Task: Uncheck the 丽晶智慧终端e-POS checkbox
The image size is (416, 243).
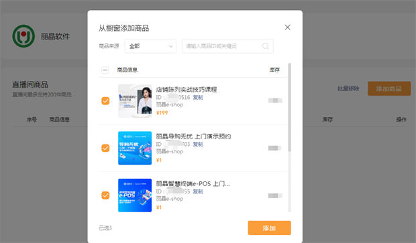Action: [105, 195]
